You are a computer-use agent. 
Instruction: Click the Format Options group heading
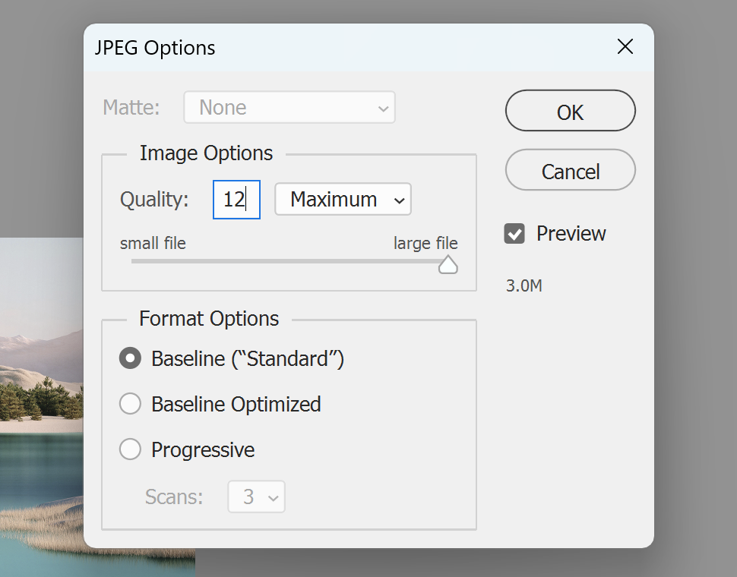coord(209,319)
